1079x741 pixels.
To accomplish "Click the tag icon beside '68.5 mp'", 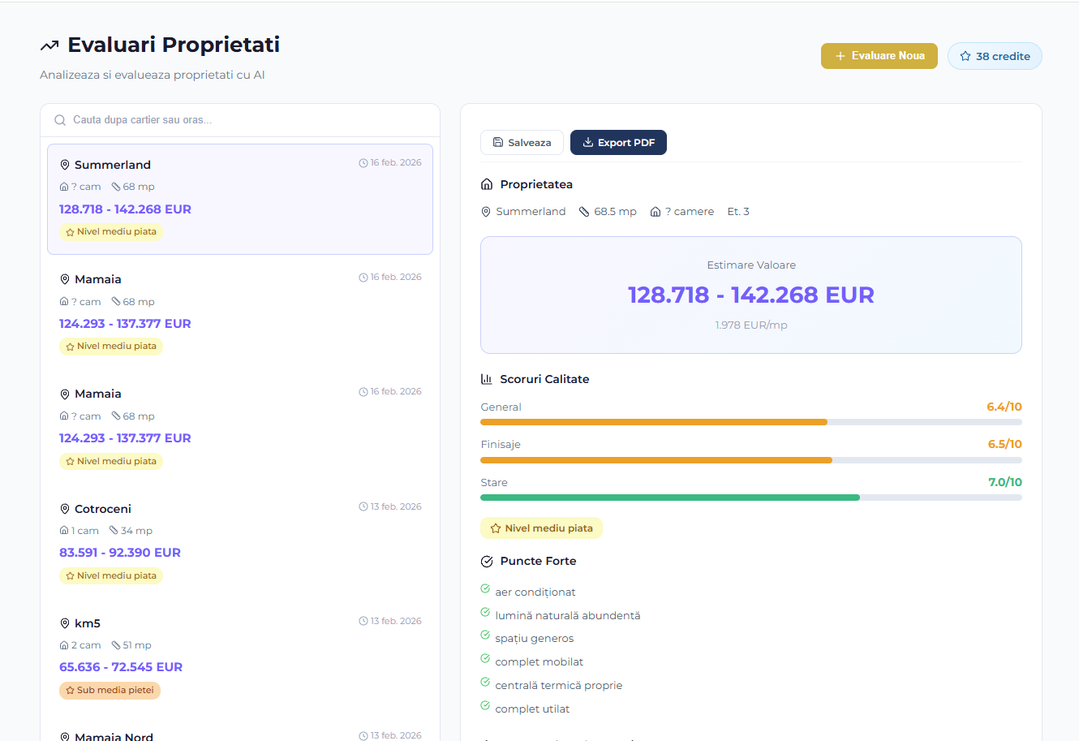I will (x=583, y=211).
